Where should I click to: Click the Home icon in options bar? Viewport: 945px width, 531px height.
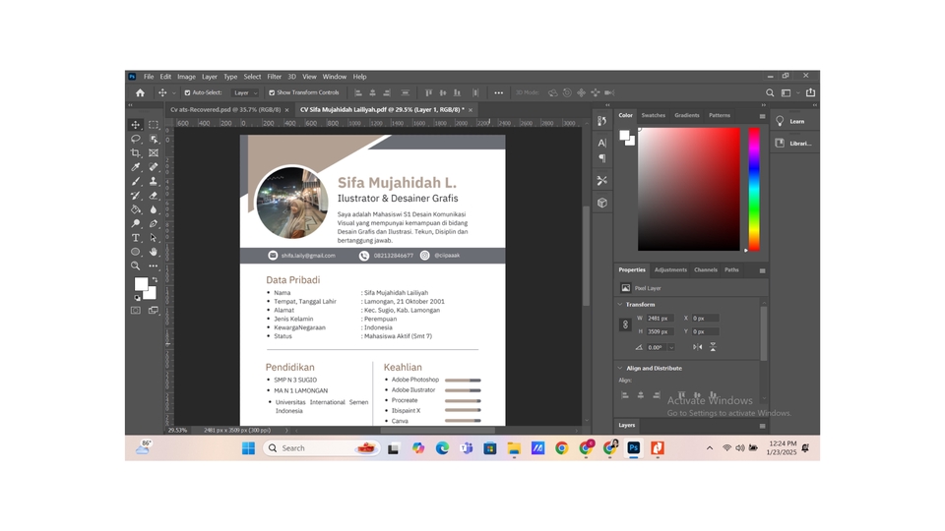click(x=140, y=92)
